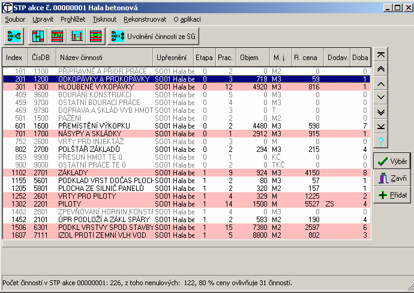Select row PŘÍPRAVNÉ A PŘIDR PRÁCE
The image size is (414, 293).
tap(187, 71)
